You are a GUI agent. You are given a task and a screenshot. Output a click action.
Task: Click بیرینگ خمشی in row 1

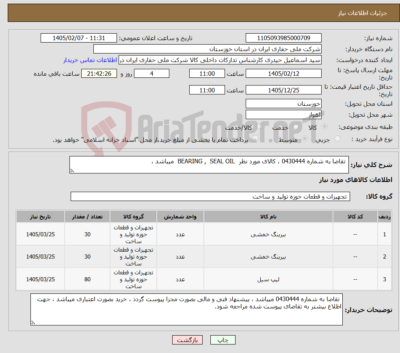268,234
